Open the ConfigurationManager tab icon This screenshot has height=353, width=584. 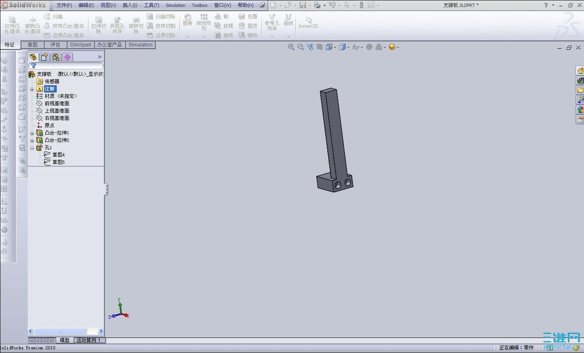click(56, 57)
